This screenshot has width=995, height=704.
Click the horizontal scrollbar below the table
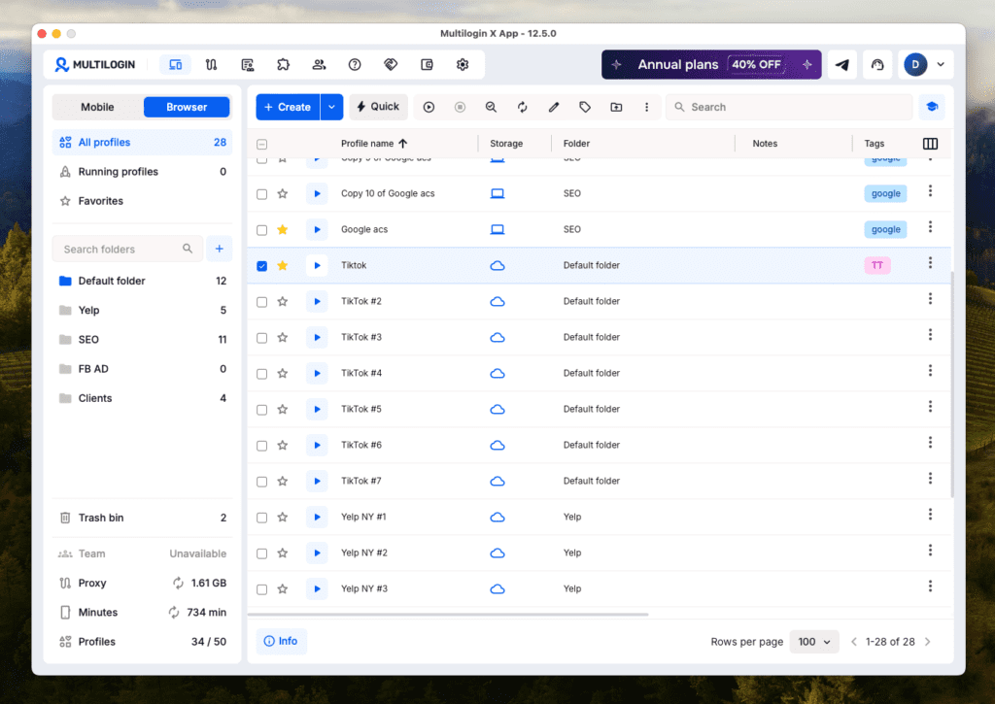[x=449, y=615]
